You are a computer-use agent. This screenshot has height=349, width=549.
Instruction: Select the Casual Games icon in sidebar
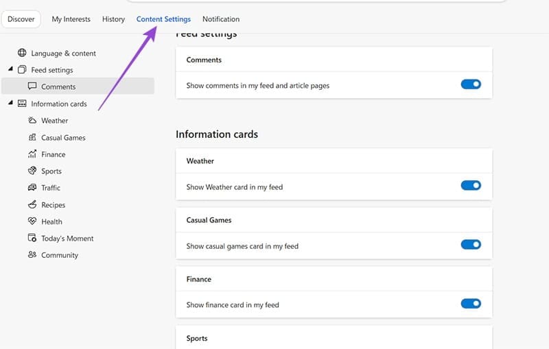pos(32,137)
